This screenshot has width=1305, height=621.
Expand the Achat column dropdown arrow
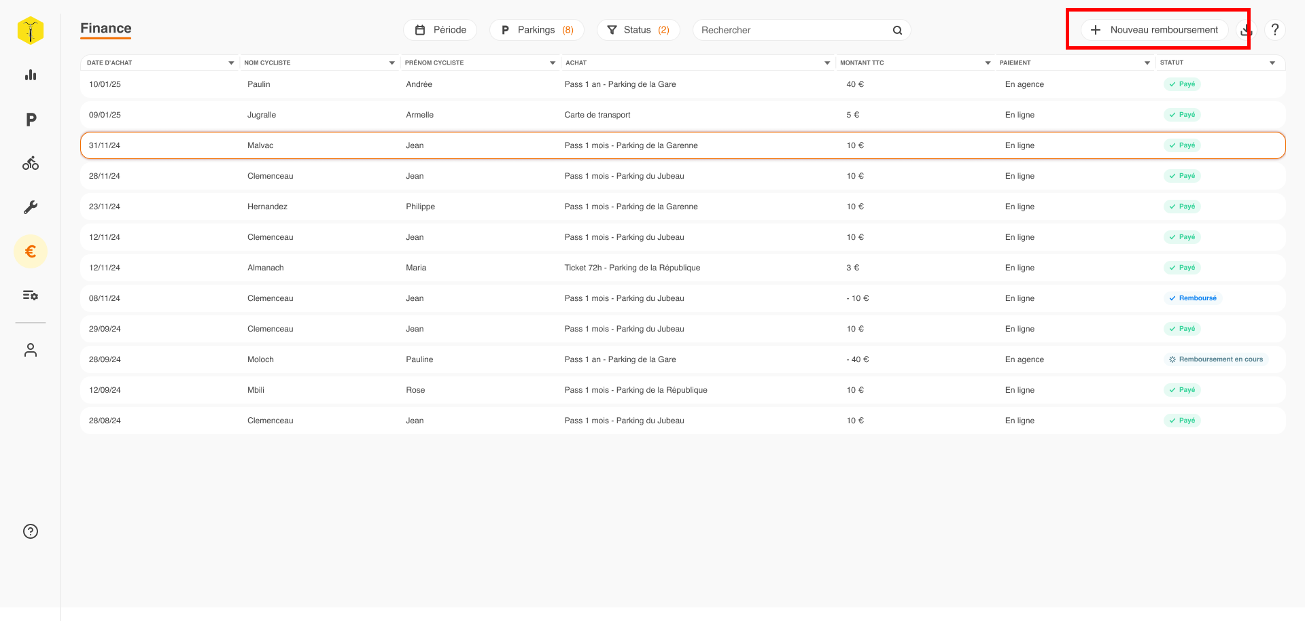pyautogui.click(x=827, y=63)
